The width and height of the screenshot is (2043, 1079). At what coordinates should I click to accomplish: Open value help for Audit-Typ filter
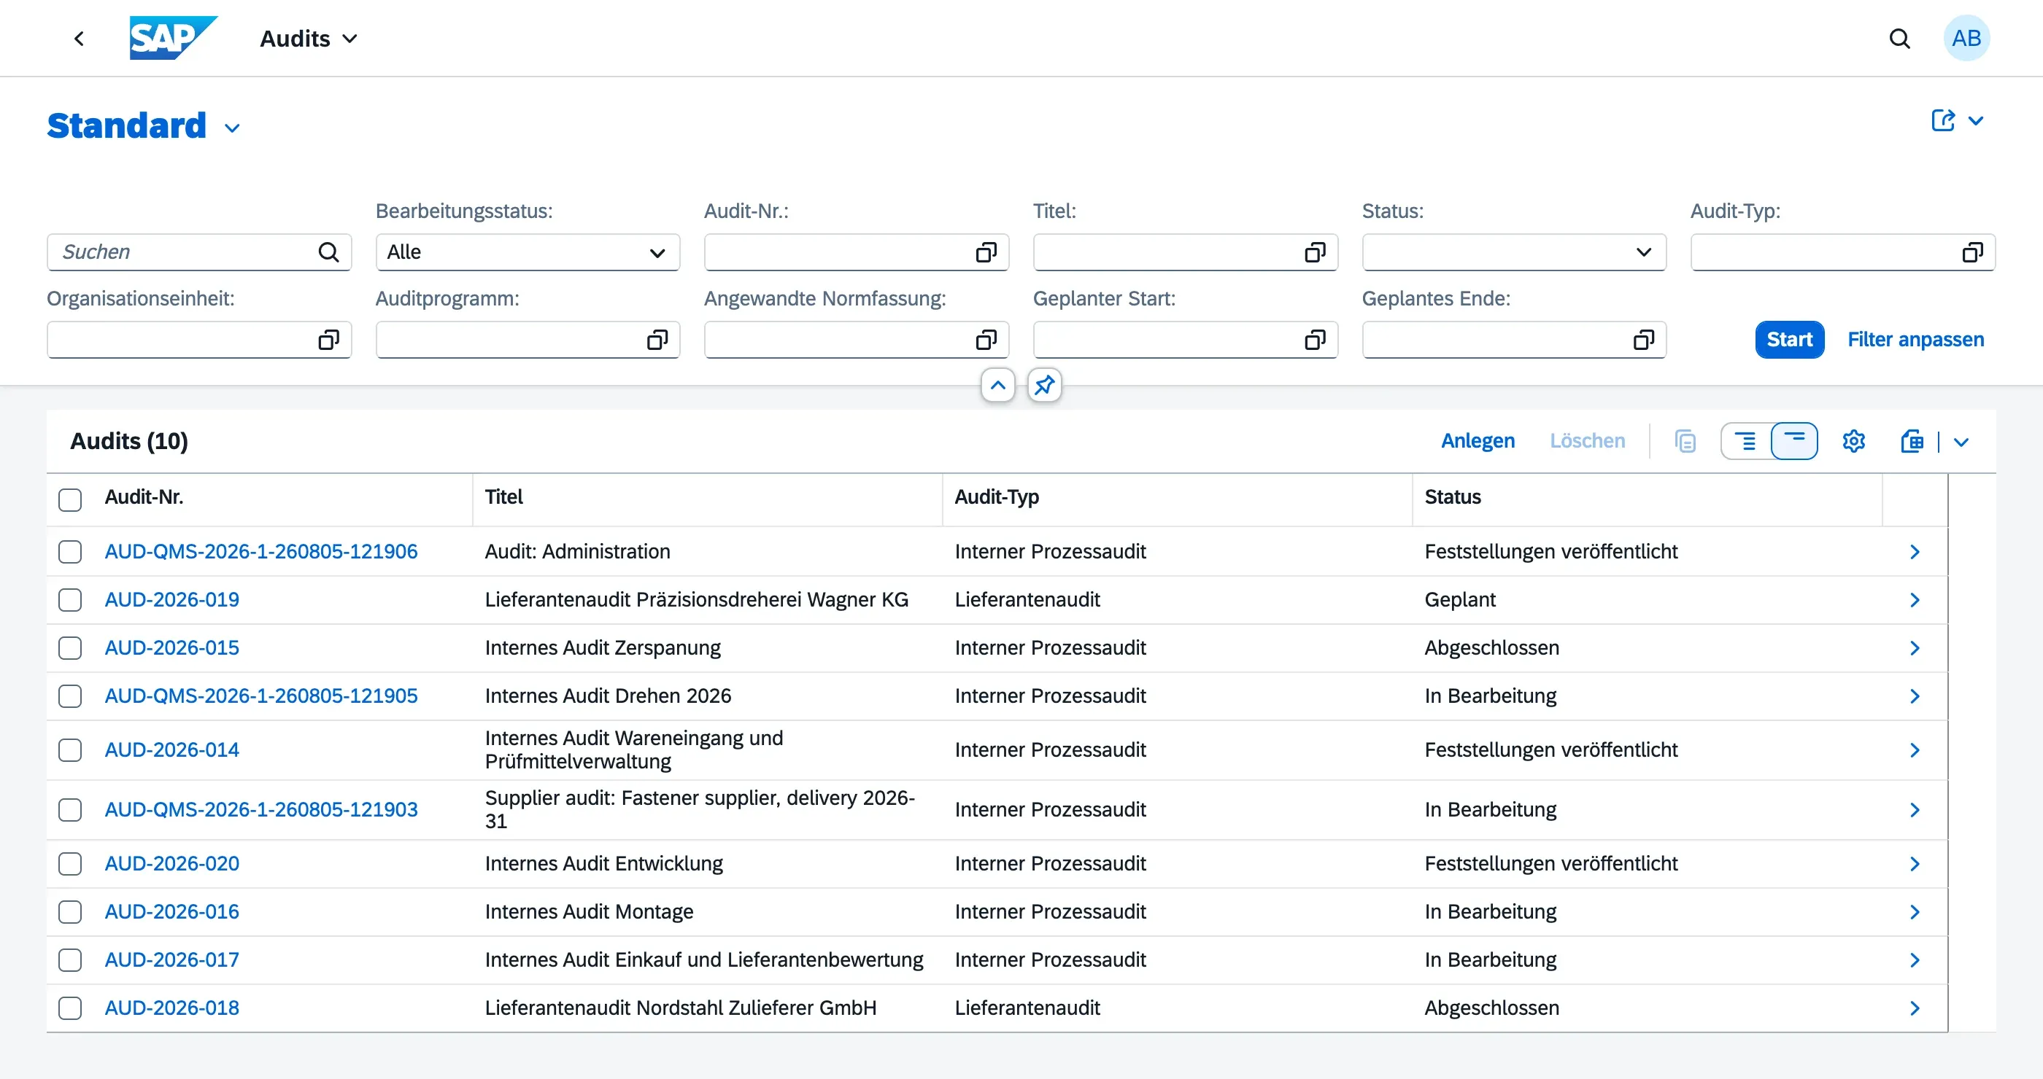click(x=1972, y=252)
